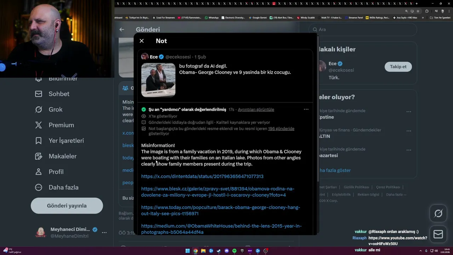Open the Google Gemini bookmark
453x255 pixels.
tap(258, 17)
